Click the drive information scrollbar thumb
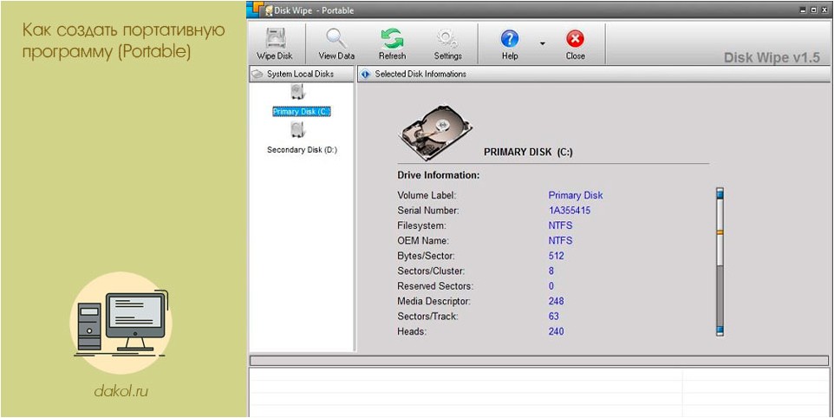Screen dimensions: 834x418 coord(720,233)
